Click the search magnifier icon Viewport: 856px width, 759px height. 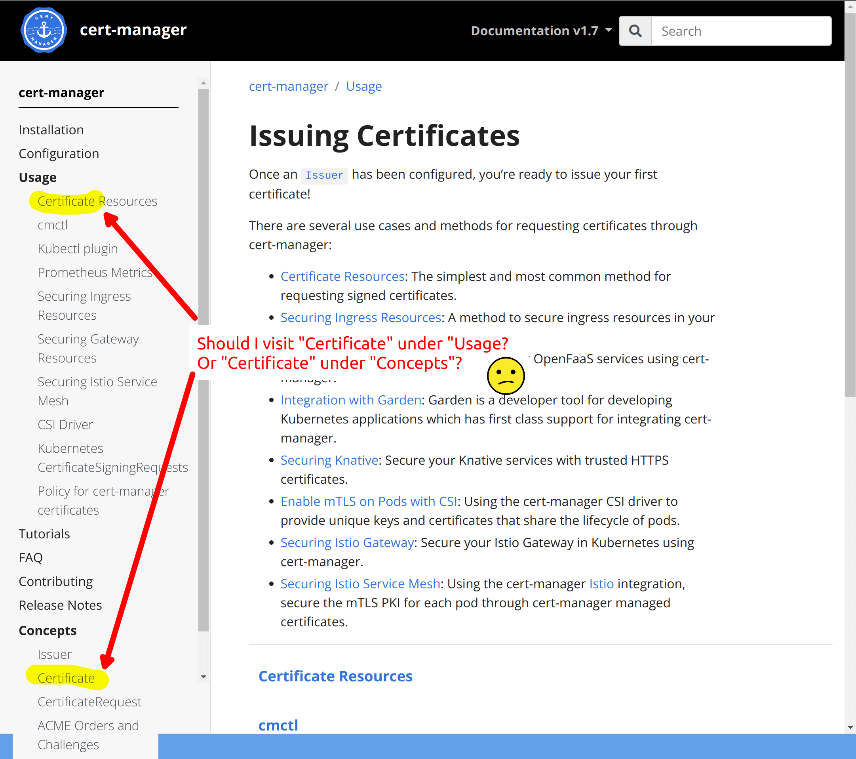click(x=635, y=30)
